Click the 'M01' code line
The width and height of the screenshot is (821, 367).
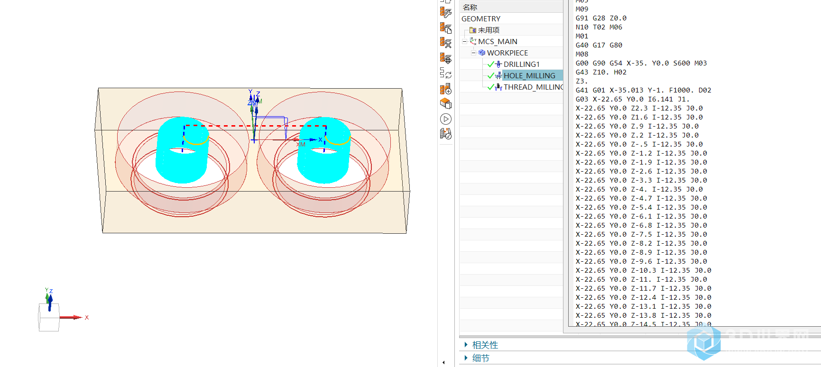[x=581, y=36]
